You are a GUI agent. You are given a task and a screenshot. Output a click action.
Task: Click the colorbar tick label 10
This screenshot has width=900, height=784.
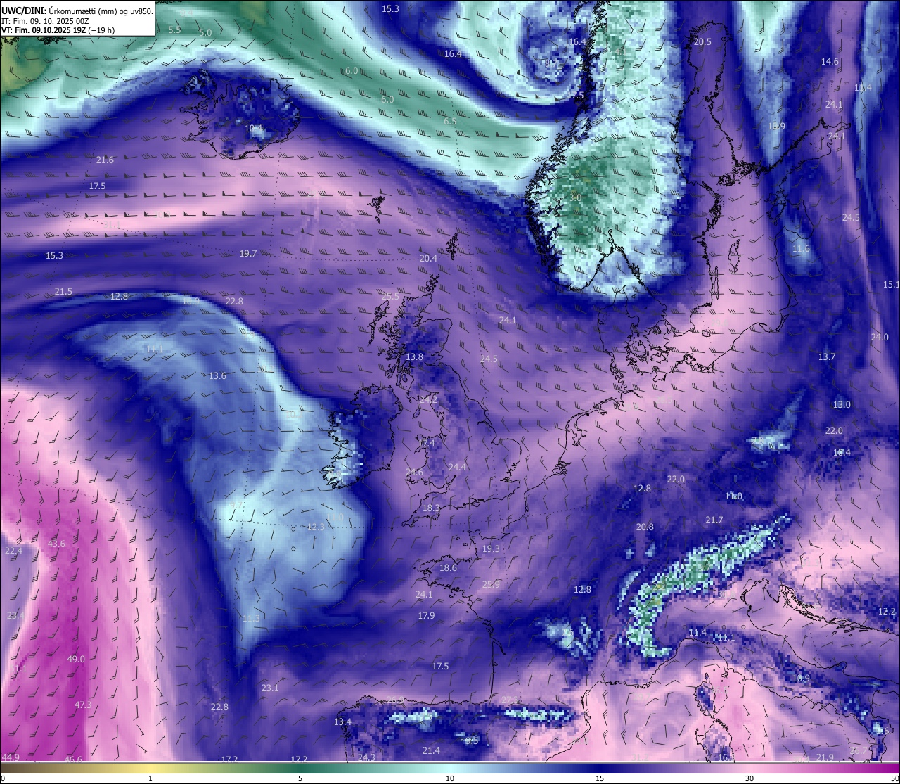pos(450,778)
